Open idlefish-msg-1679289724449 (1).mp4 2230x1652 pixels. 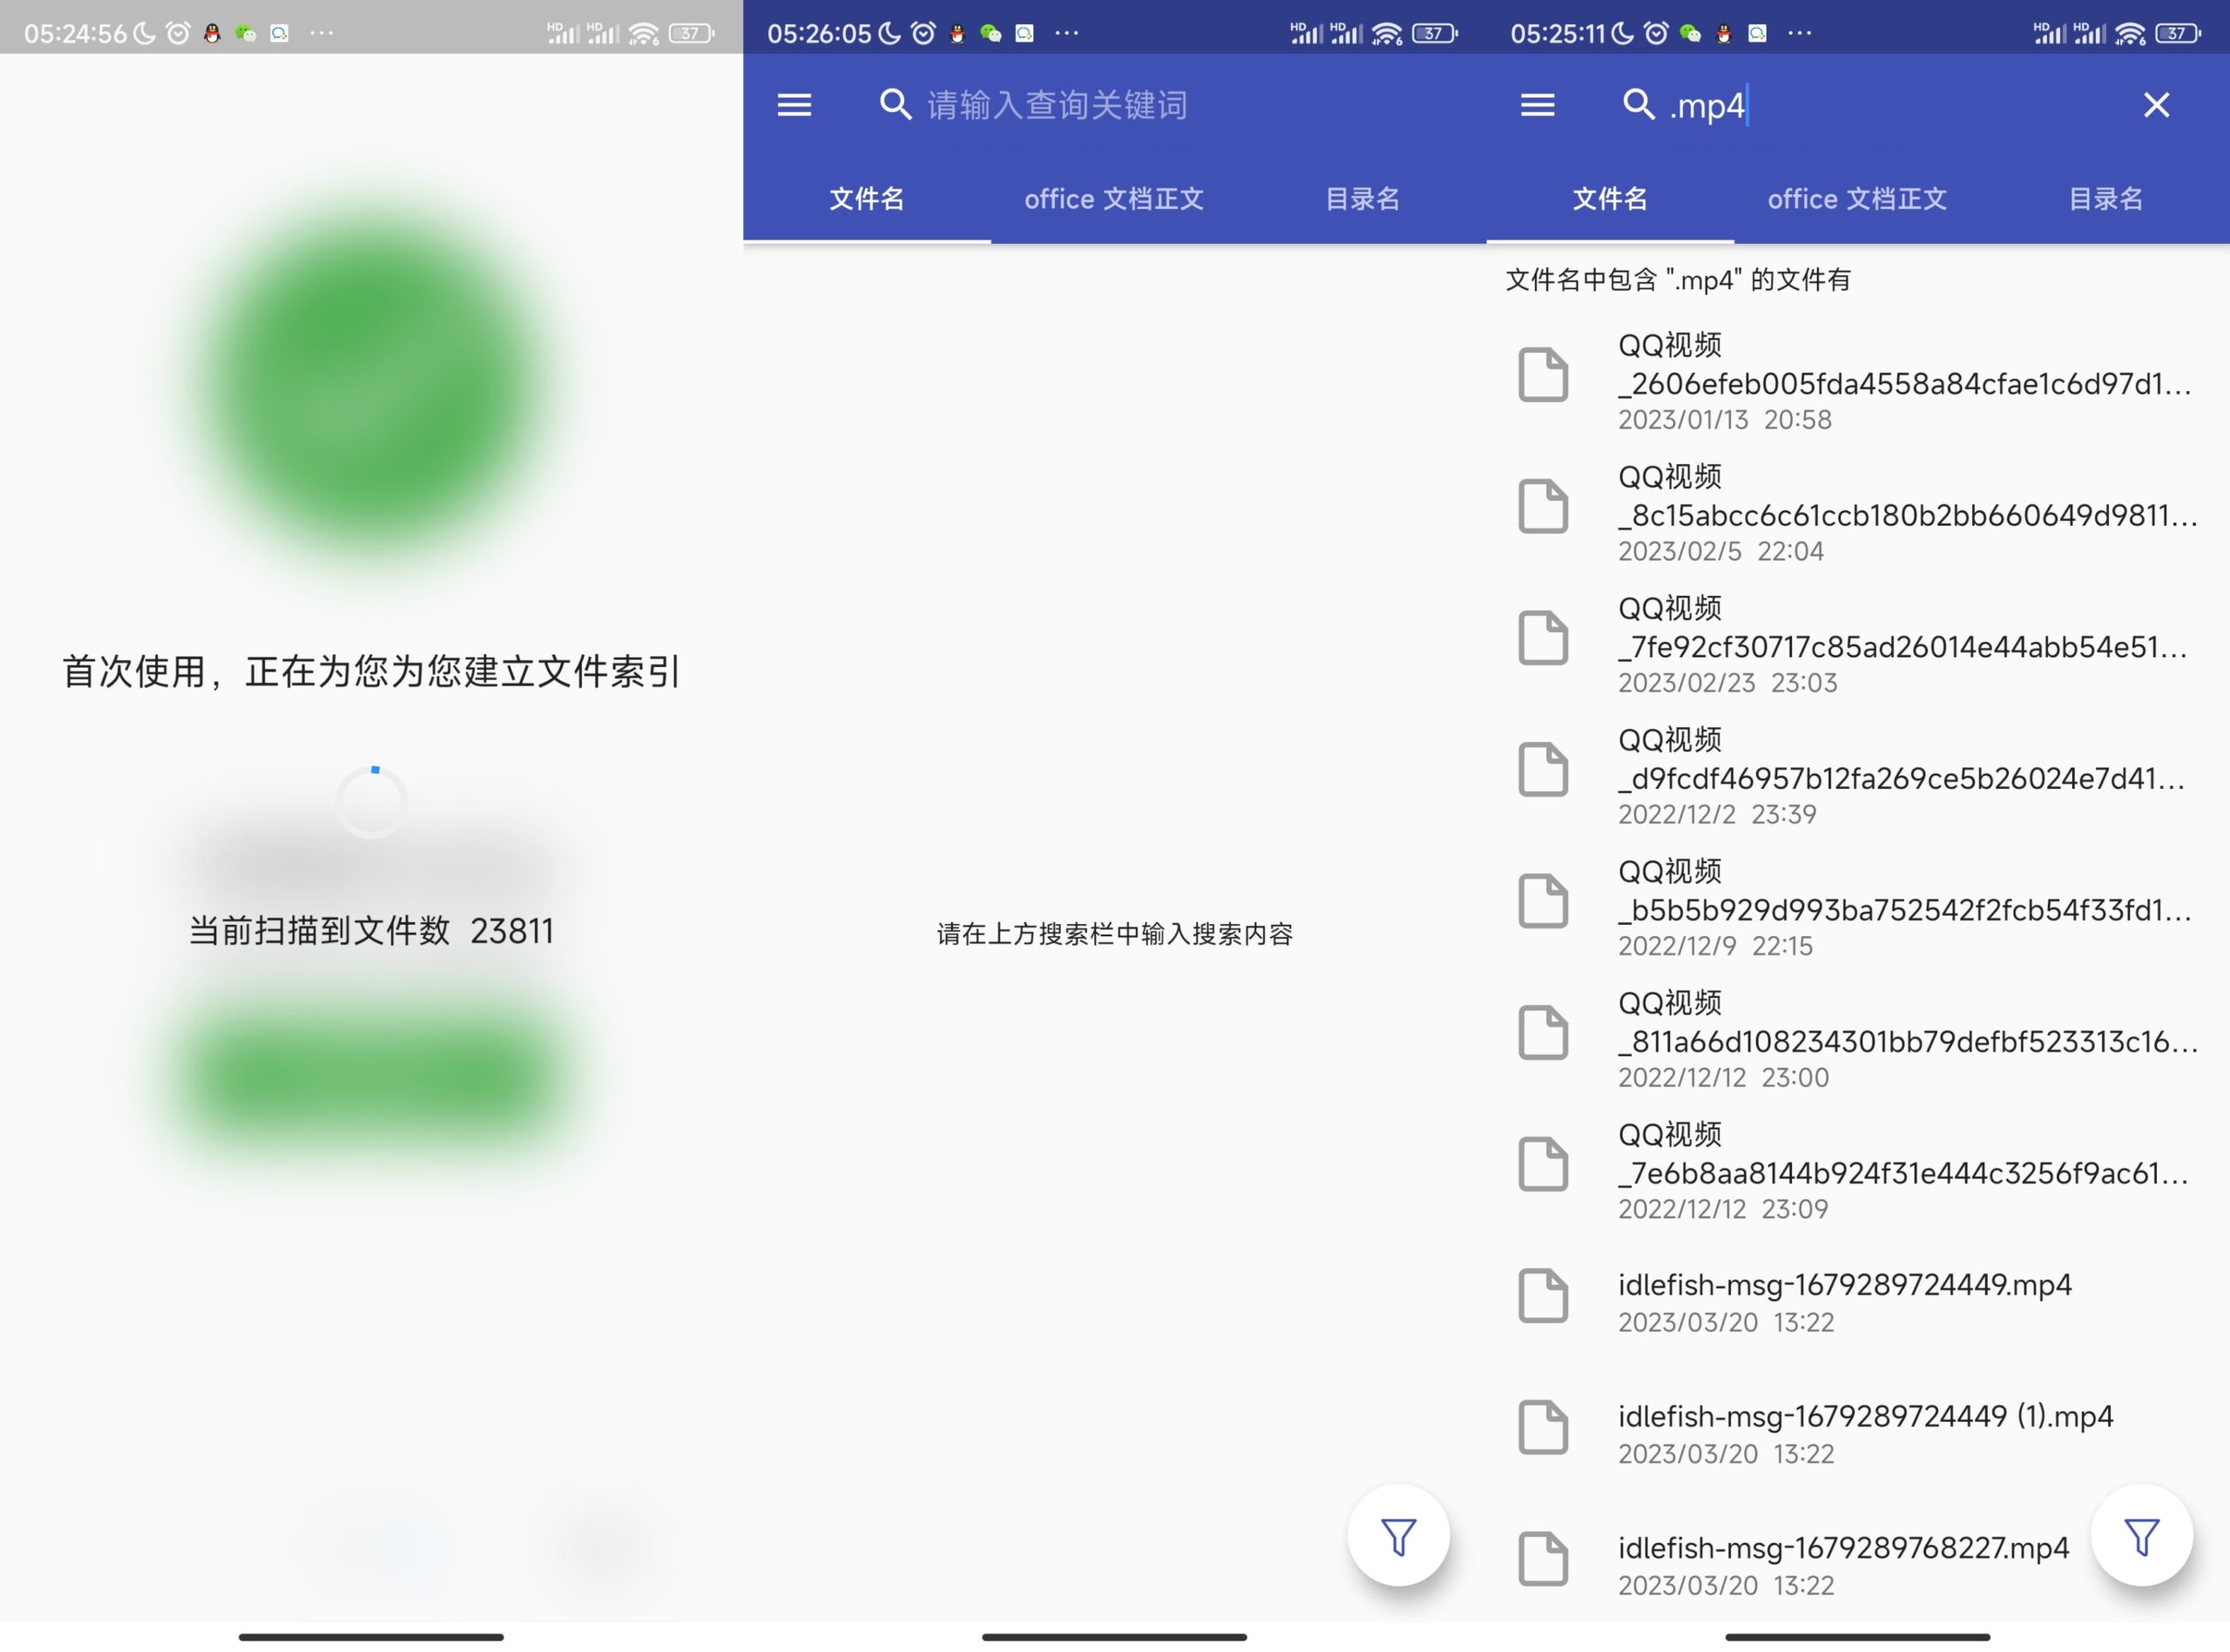click(1858, 1433)
